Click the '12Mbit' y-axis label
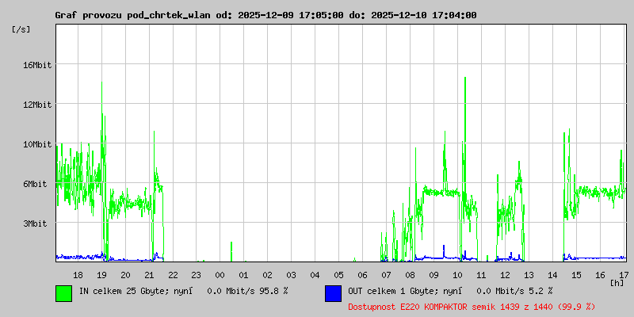The image size is (634, 317). tap(37, 105)
